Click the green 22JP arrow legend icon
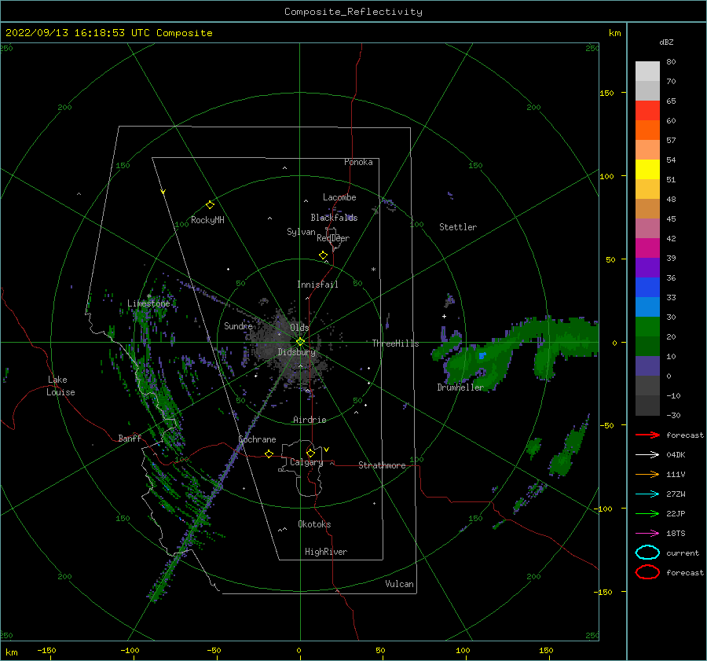Viewport: 707px width, 661px height. 647,513
